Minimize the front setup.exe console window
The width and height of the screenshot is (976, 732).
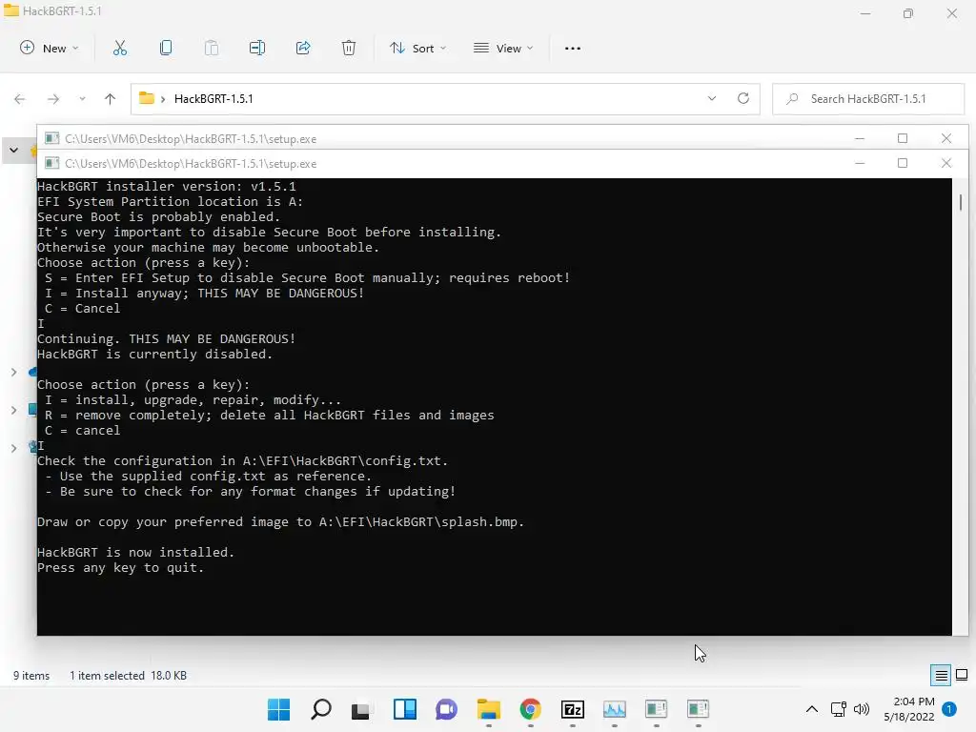pyautogui.click(x=860, y=163)
